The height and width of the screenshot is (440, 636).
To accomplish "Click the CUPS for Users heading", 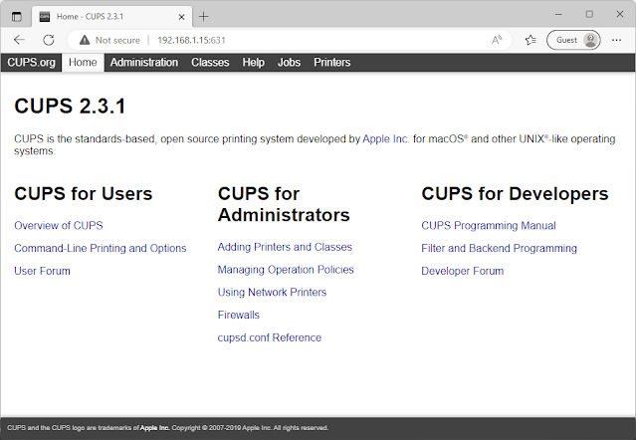I will coord(84,194).
